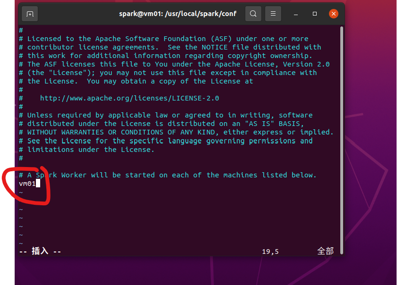The width and height of the screenshot is (397, 285).
Task: Click the apache.org LICENSE-2.0 URL line
Action: point(129,98)
